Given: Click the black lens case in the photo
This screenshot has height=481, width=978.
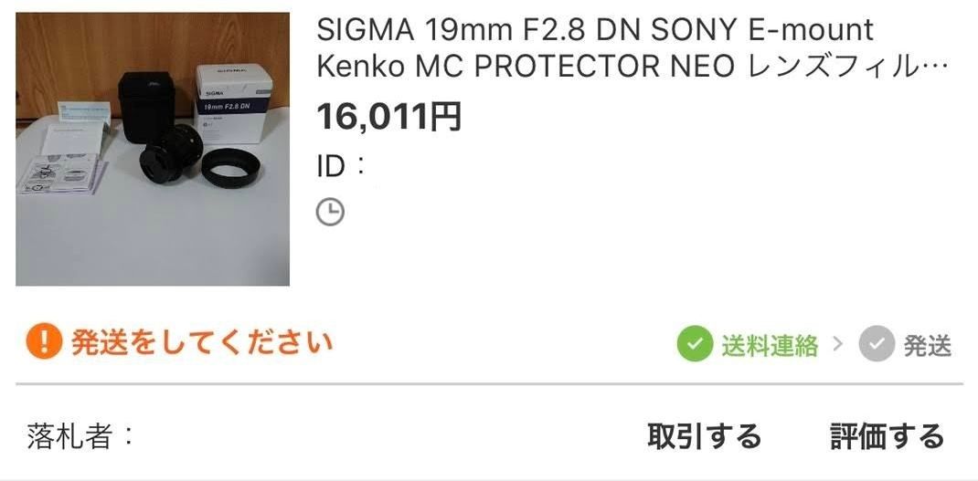Looking at the screenshot, I should tap(144, 107).
